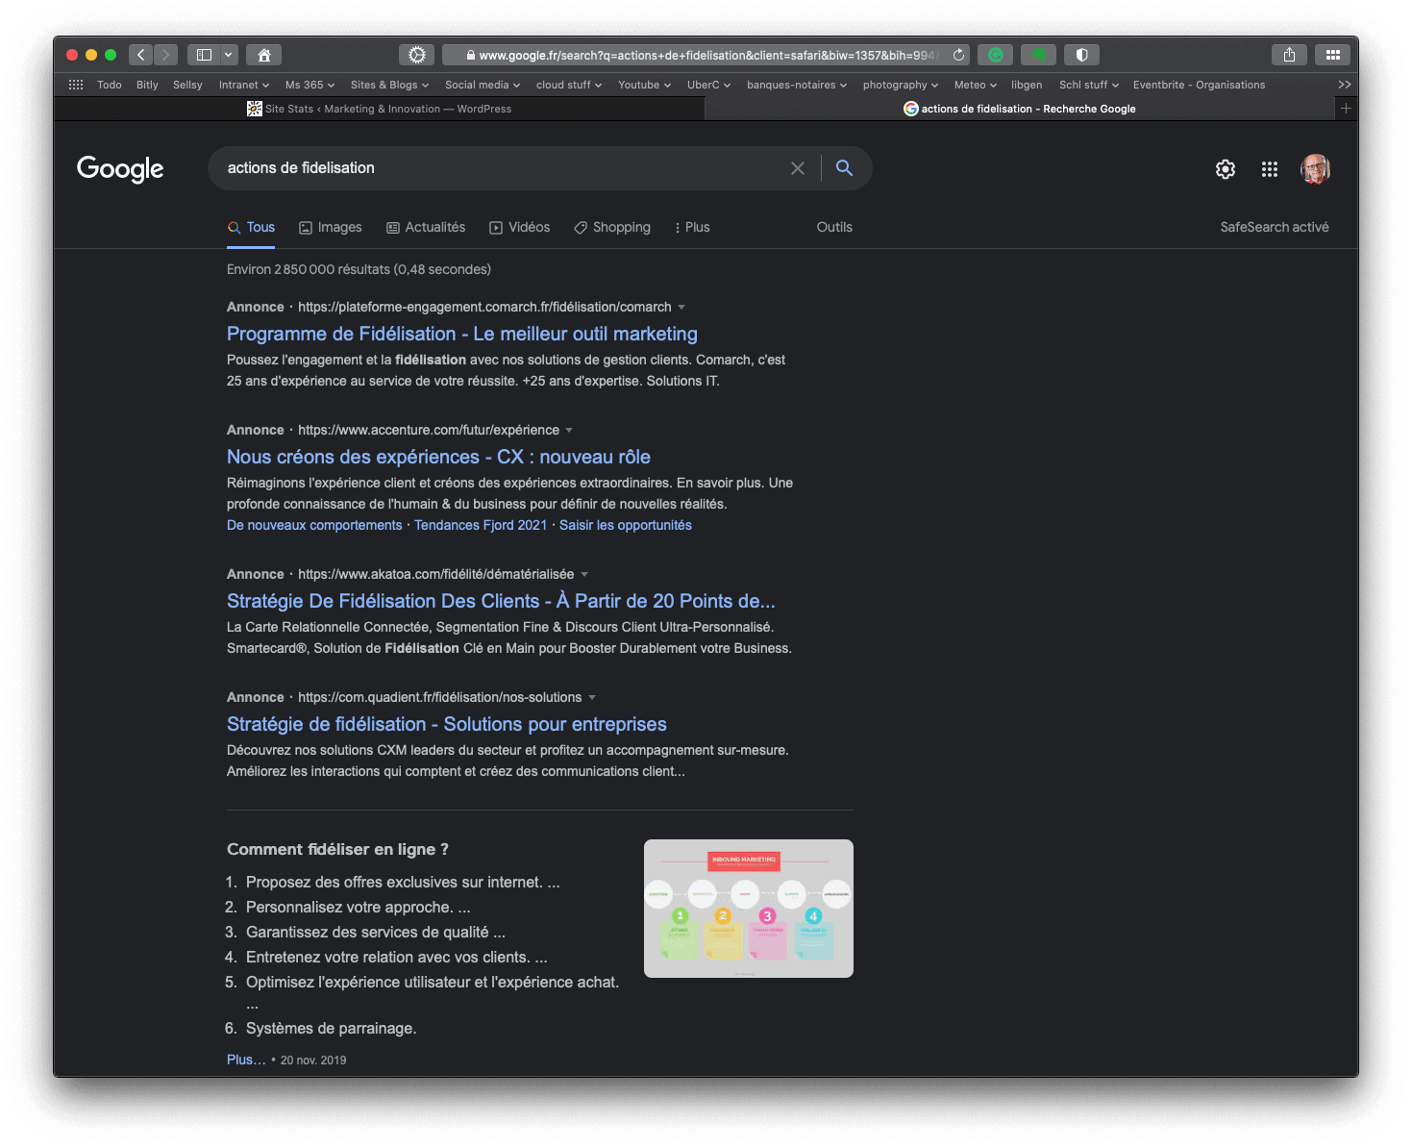Image resolution: width=1412 pixels, height=1148 pixels.
Task: Click Safari's forward navigation arrow
Action: 165,55
